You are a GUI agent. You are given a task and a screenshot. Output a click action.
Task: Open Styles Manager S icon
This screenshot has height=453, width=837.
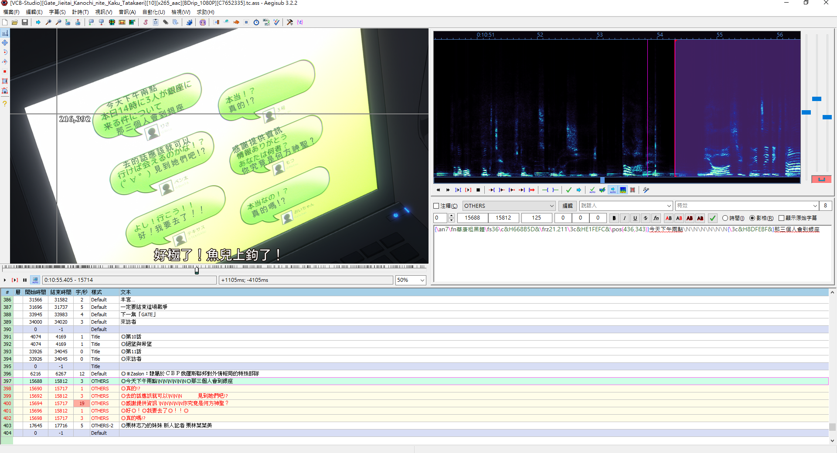coord(146,22)
